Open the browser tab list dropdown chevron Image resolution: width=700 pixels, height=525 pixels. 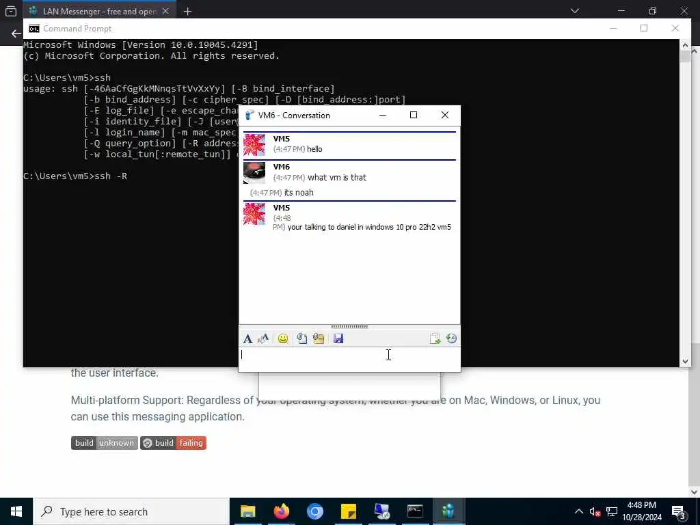click(575, 11)
